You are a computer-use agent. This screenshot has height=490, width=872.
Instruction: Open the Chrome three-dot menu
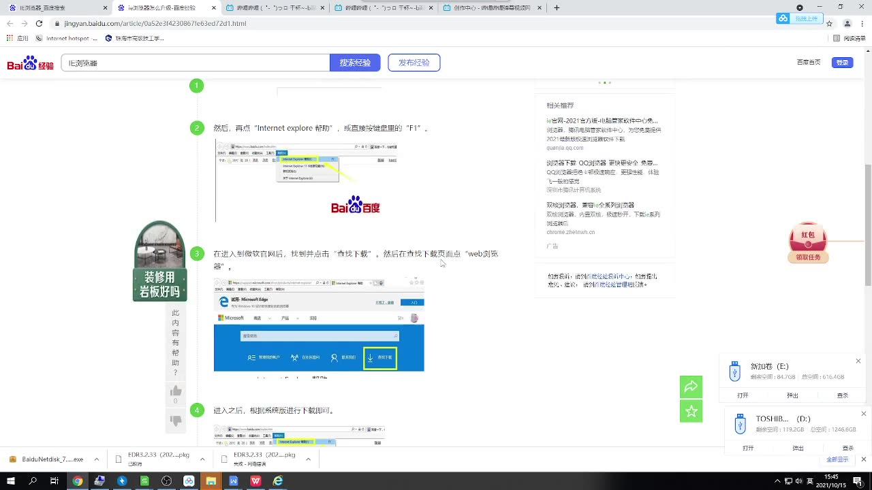click(863, 23)
